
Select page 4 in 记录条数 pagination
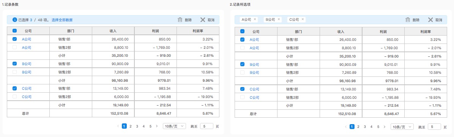coord(144,126)
